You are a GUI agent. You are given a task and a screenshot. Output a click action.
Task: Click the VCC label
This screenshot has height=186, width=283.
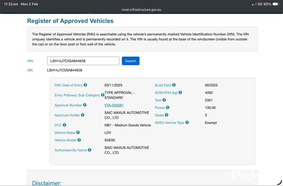coord(58,125)
